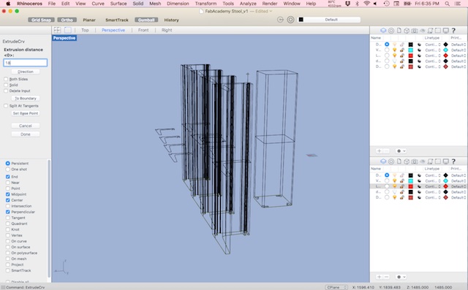This screenshot has height=290, width=468.
Task: Open the Transform menu
Action: (205, 4)
